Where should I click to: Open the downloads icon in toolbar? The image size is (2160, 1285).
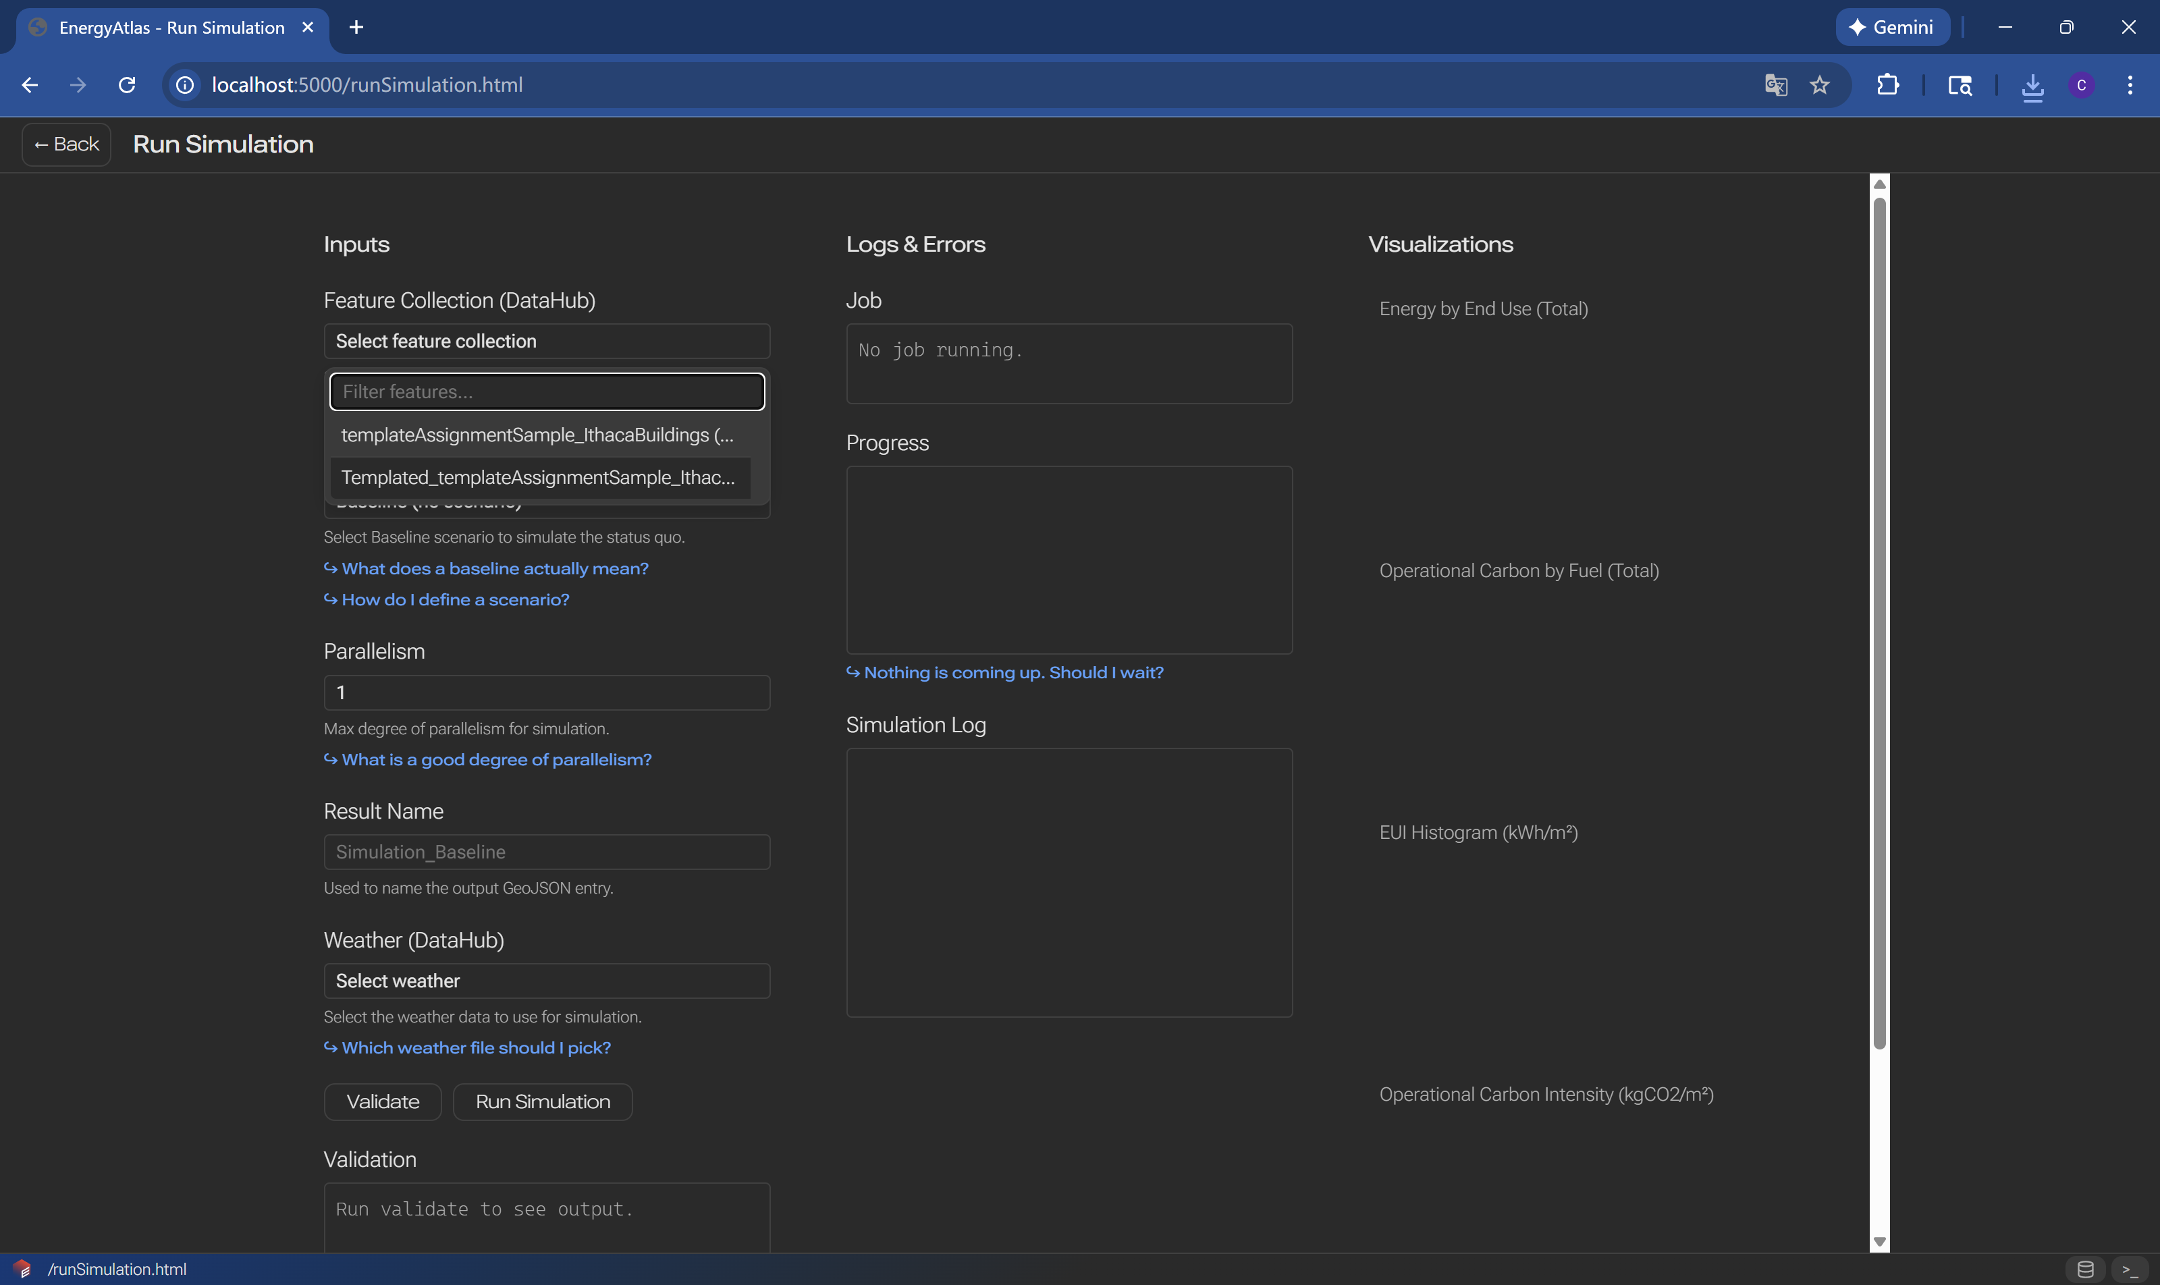pyautogui.click(x=2032, y=86)
